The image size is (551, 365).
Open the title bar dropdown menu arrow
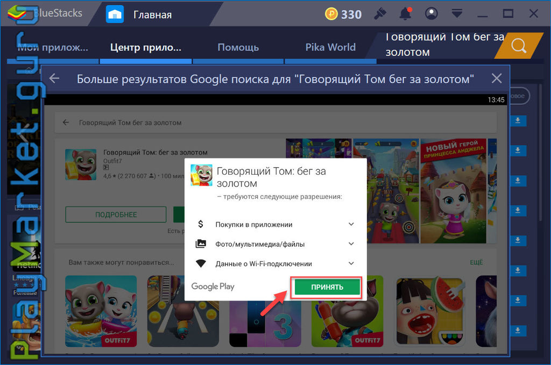coord(457,14)
